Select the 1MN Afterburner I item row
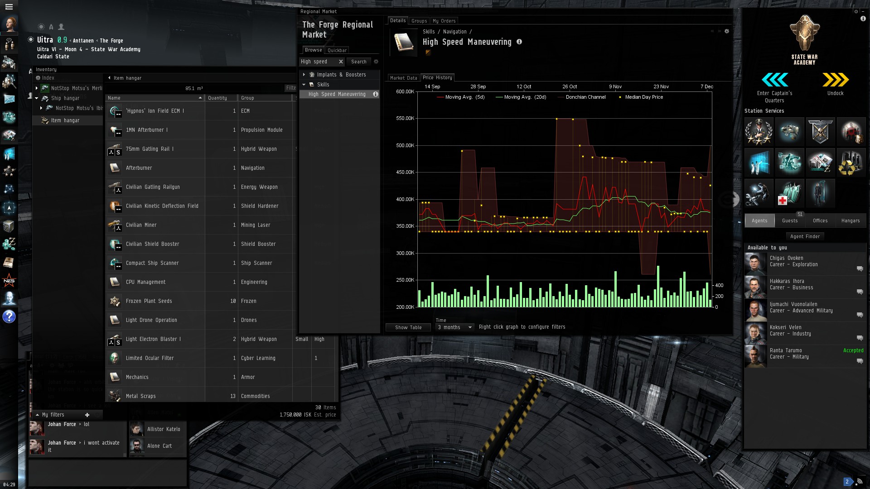This screenshot has width=870, height=489. [201, 130]
